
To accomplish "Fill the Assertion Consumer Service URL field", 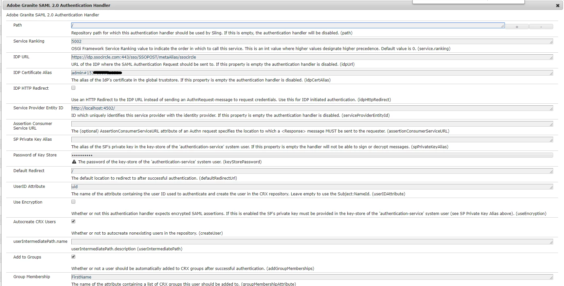I will [312, 124].
